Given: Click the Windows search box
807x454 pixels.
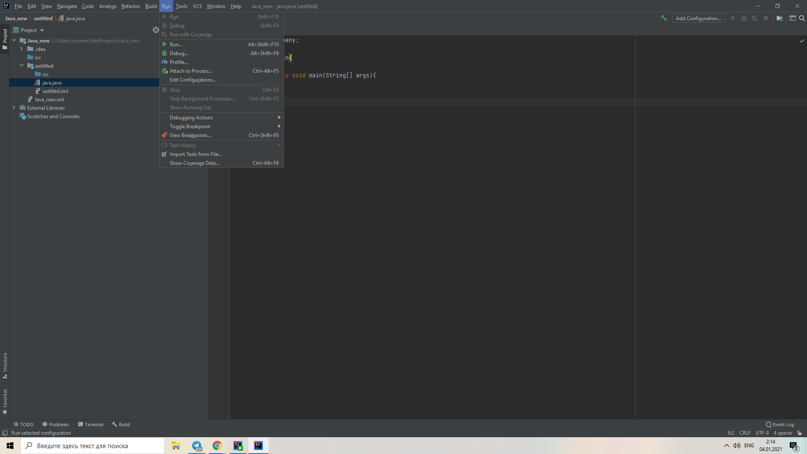Looking at the screenshot, I should [x=92, y=446].
